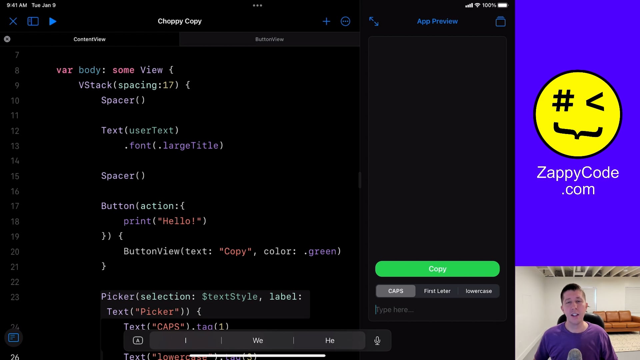This screenshot has height=360, width=640.
Task: Click the ZappyCode.com text
Action: point(578,181)
